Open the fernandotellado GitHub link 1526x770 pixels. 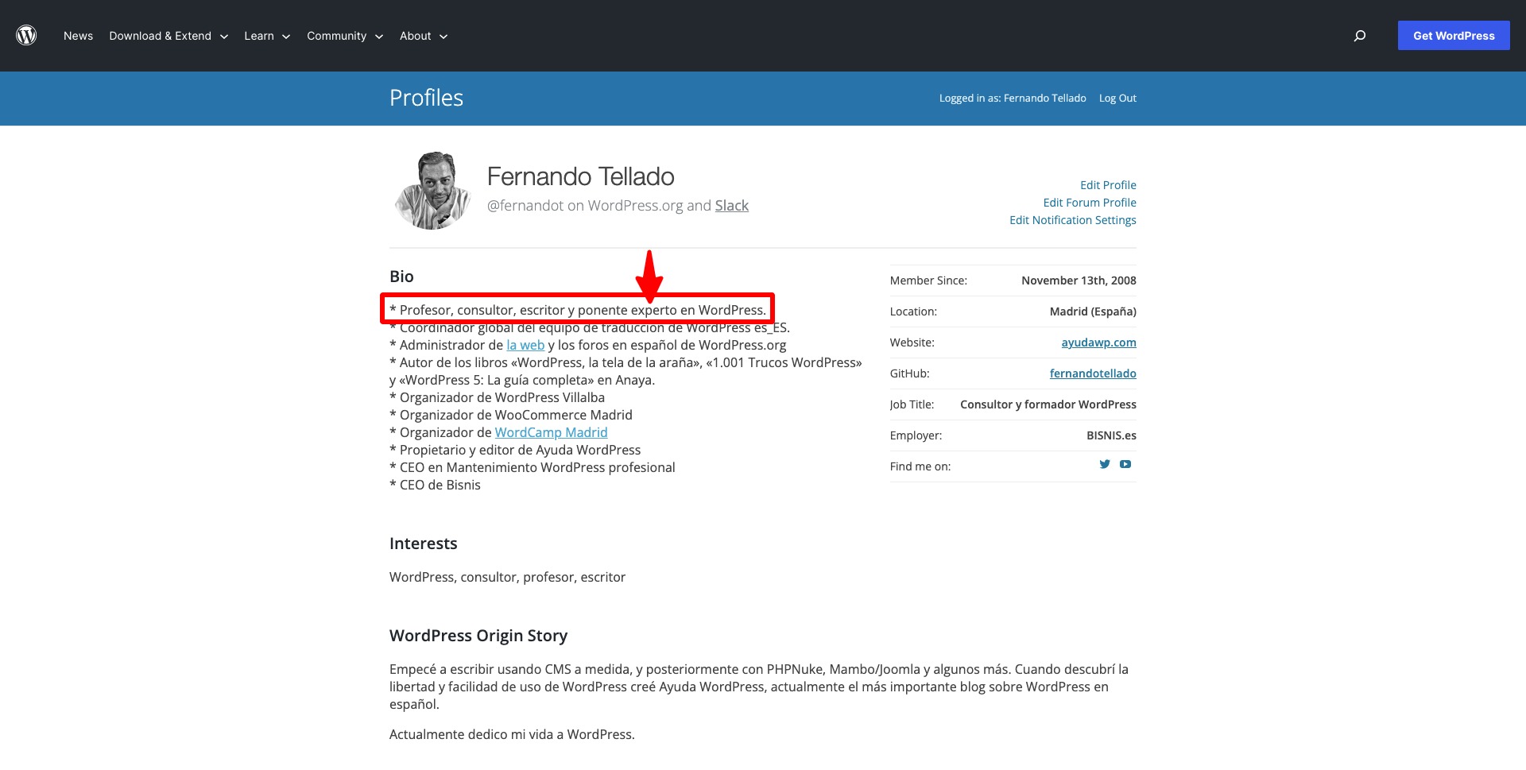coord(1093,373)
